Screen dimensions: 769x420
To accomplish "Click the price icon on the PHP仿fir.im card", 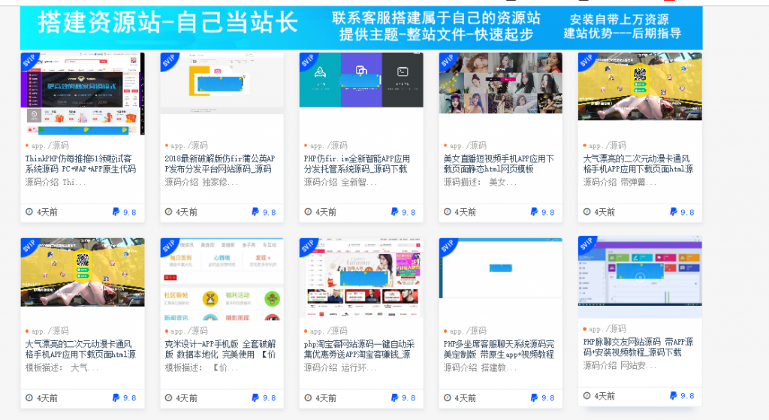I will point(394,211).
